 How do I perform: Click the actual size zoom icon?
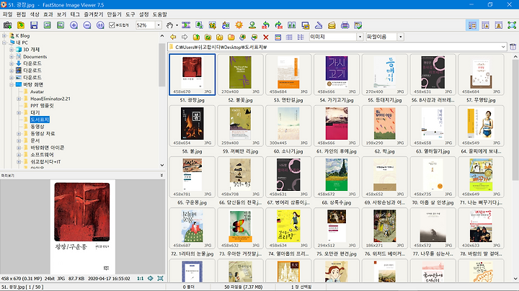(100, 25)
